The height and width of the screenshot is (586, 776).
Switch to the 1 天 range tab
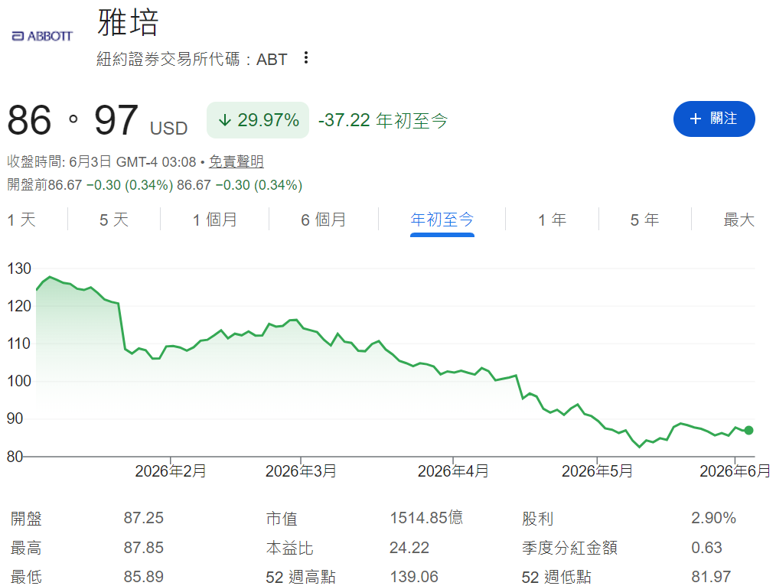pyautogui.click(x=21, y=220)
